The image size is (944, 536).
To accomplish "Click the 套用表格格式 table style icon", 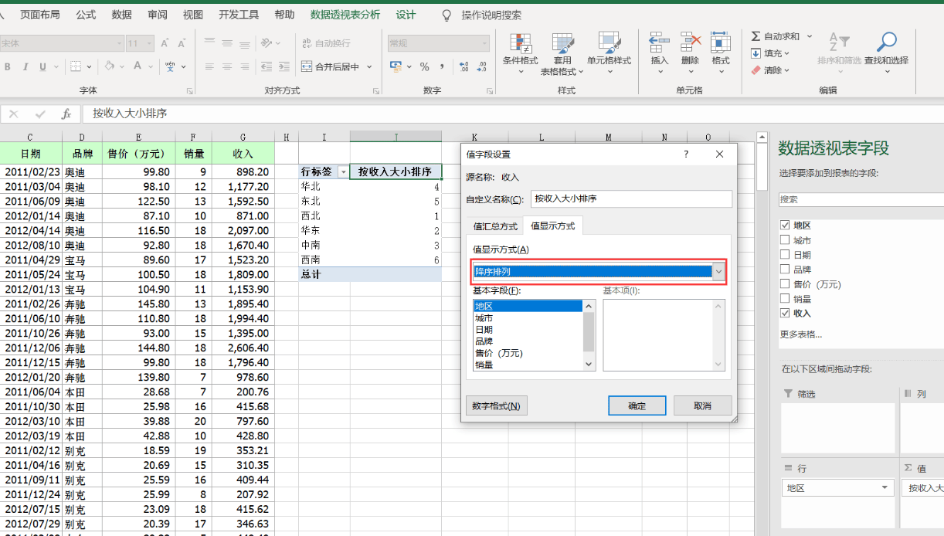I will coord(562,45).
